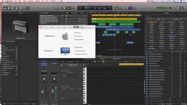Start playback with the green Play button
Image resolution: width=187 pixels, height=105 pixels.
pos(69,8)
